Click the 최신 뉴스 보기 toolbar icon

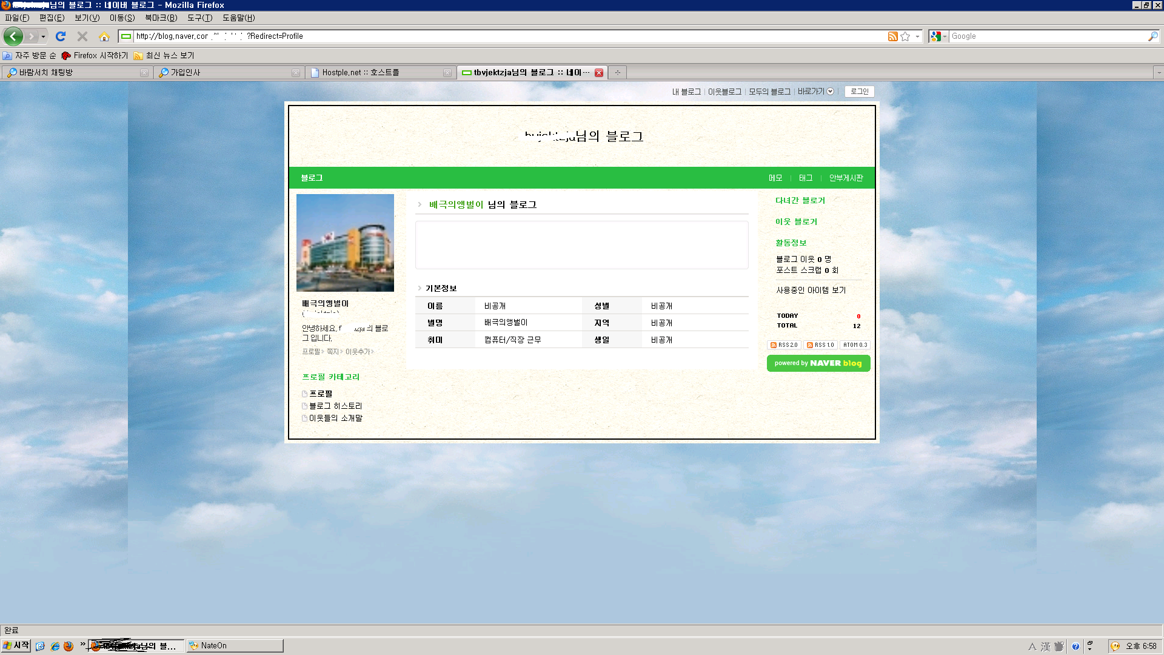(x=139, y=55)
